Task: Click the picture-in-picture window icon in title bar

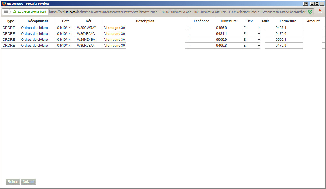Action: [306, 4]
